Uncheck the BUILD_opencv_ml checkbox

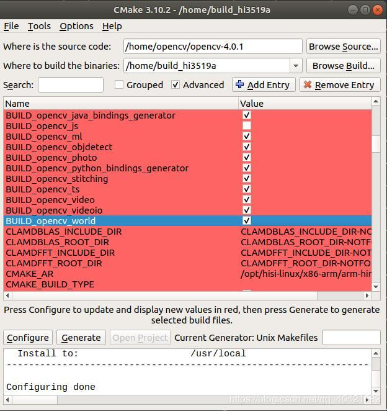247,136
